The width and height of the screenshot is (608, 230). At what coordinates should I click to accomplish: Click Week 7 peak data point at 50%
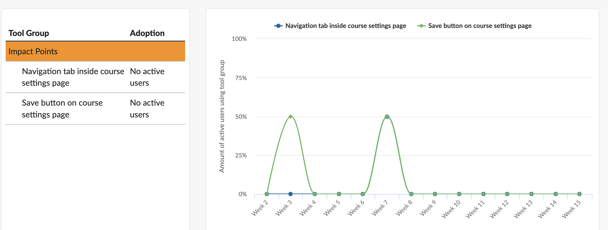[387, 117]
